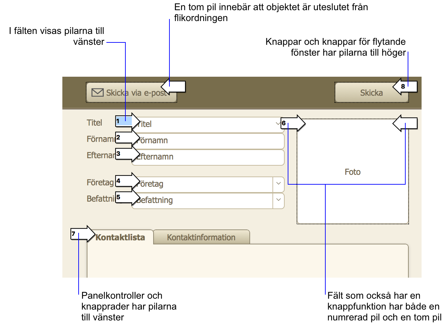
Task: Expand the Titel dropdown chevron
Action: tap(278, 124)
